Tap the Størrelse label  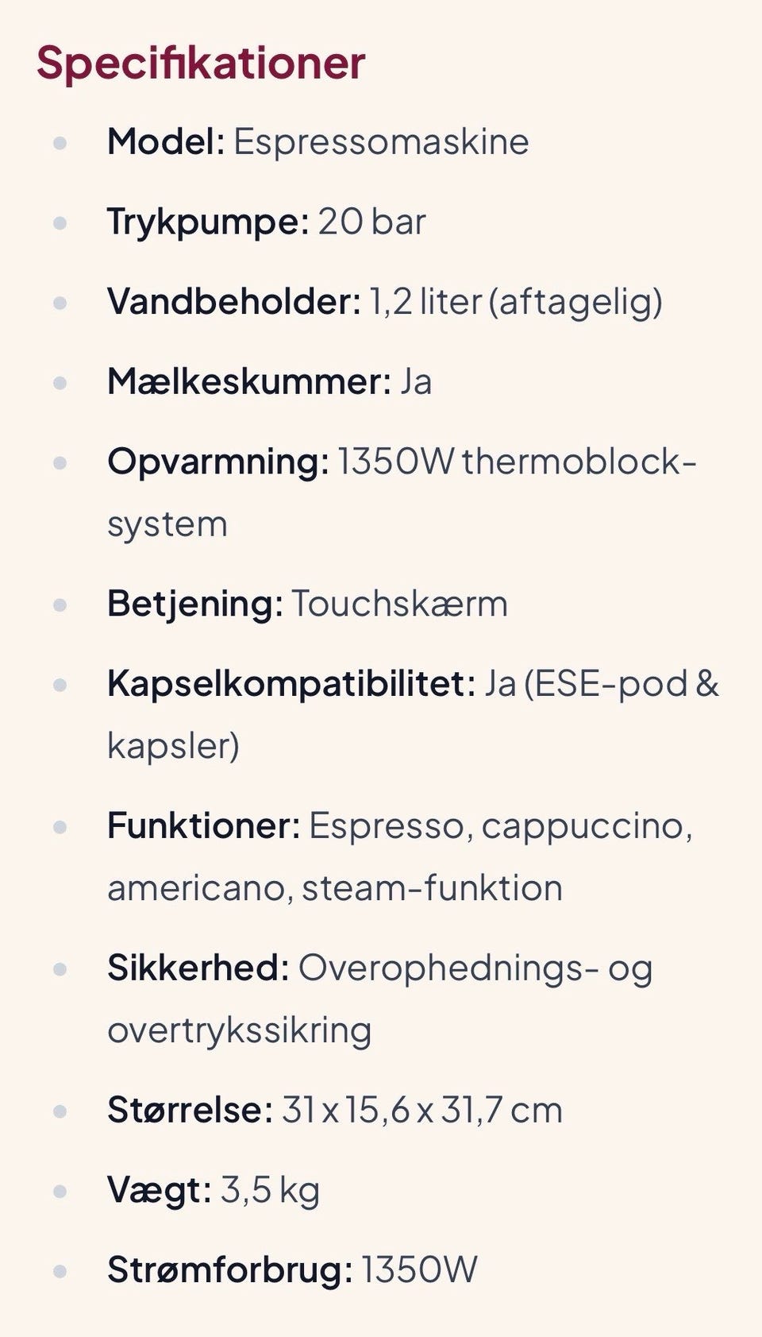[190, 1111]
